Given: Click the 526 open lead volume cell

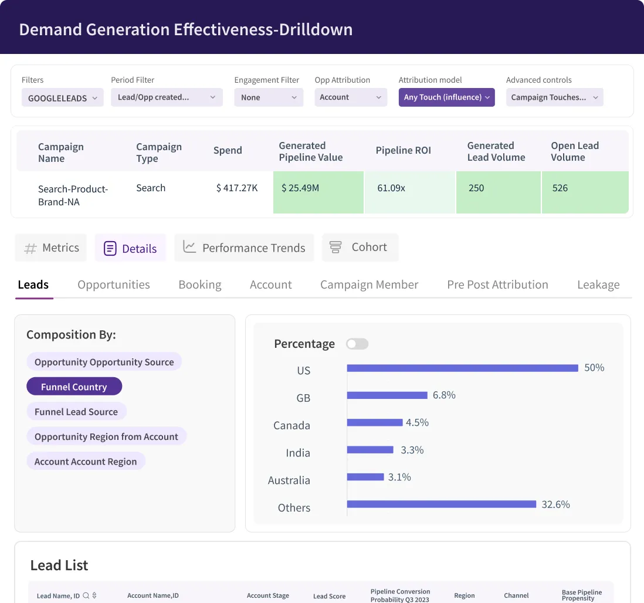Looking at the screenshot, I should (x=585, y=192).
